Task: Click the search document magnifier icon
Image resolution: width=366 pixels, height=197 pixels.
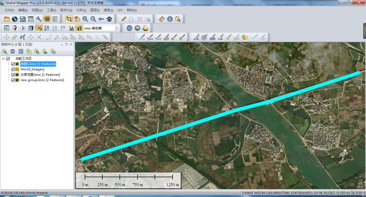Action: point(178,19)
